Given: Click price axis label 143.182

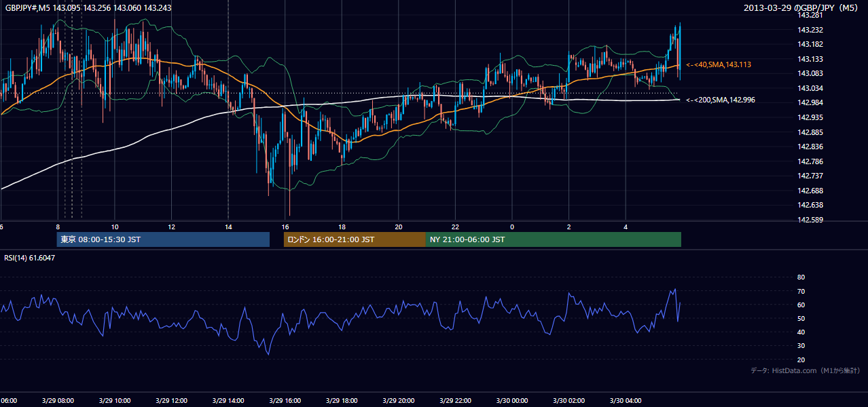Looking at the screenshot, I should 810,44.
